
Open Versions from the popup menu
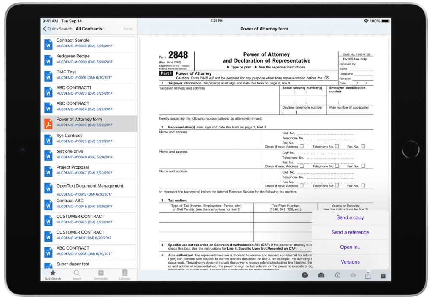tap(350, 262)
